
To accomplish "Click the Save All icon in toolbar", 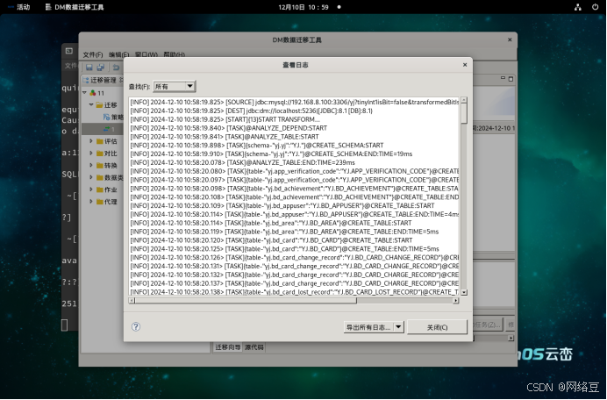I will (x=101, y=68).
